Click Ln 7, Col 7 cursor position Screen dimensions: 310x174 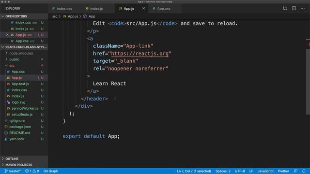click(x=194, y=171)
